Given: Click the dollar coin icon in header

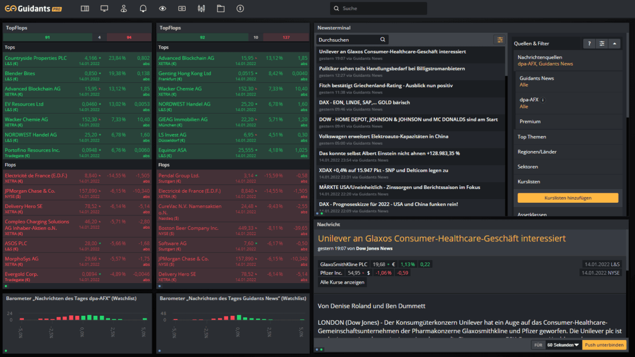Looking at the screenshot, I should pos(240,8).
